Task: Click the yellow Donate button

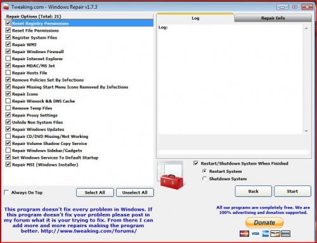Action: coord(264,223)
